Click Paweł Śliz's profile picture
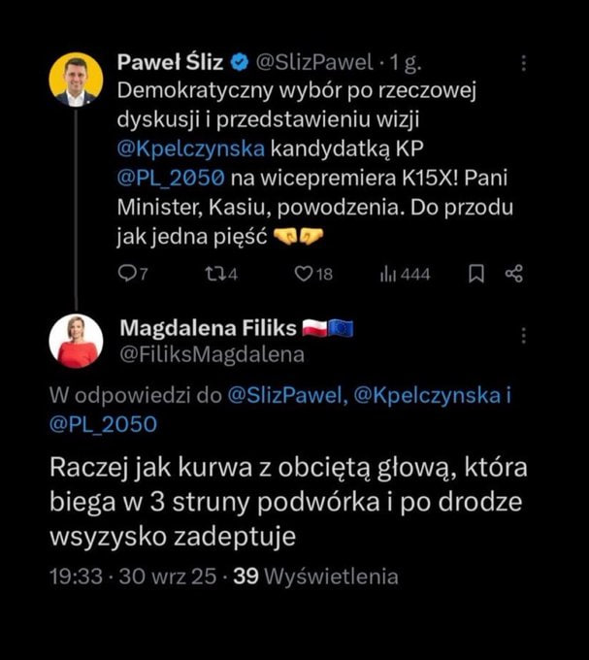The image size is (589, 660). pyautogui.click(x=76, y=80)
